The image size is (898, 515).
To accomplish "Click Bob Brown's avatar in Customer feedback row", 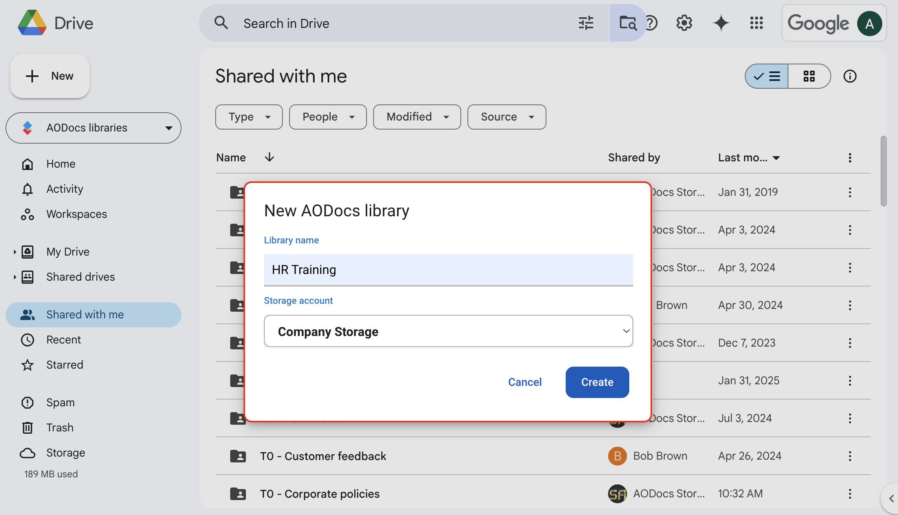I will coord(617,456).
